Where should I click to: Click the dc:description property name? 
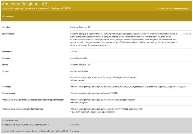10,33
